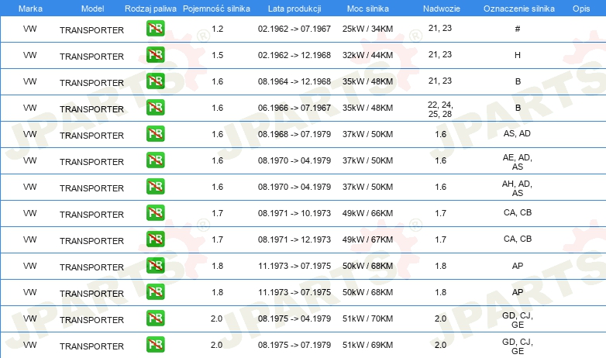Click the Nadwozie column header

[x=442, y=9]
